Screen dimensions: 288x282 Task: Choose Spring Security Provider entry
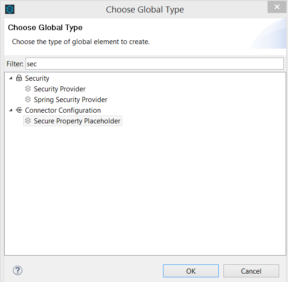click(70, 99)
